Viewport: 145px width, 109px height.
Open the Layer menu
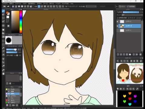(18, 4)
